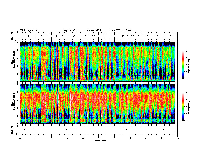The width and height of the screenshot is (200, 155).
Task: Click the "start UT = 16:40:1" header text
Action: 122,30
